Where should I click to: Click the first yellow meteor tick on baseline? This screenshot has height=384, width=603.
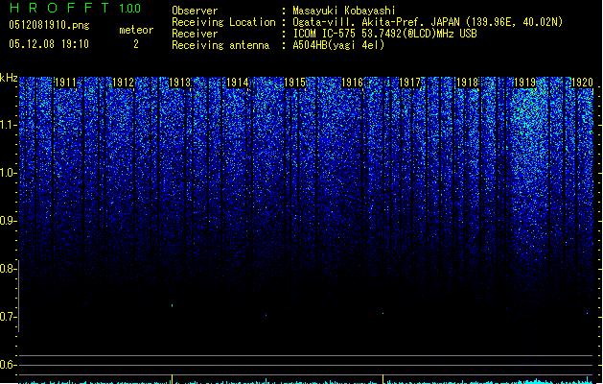tap(172, 378)
